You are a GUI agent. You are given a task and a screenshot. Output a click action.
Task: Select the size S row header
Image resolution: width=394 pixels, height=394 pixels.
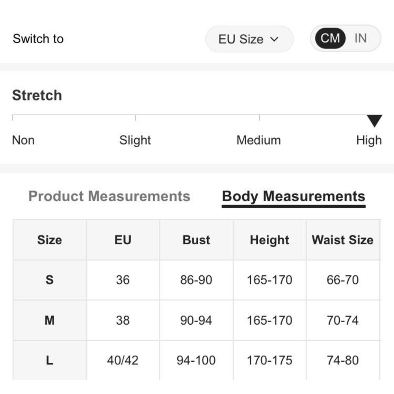pos(50,280)
